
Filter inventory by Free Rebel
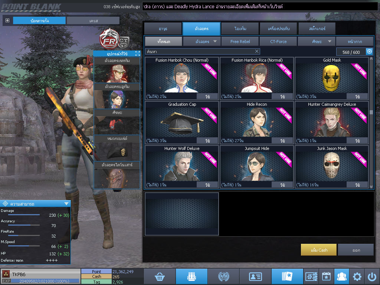pyautogui.click(x=240, y=42)
